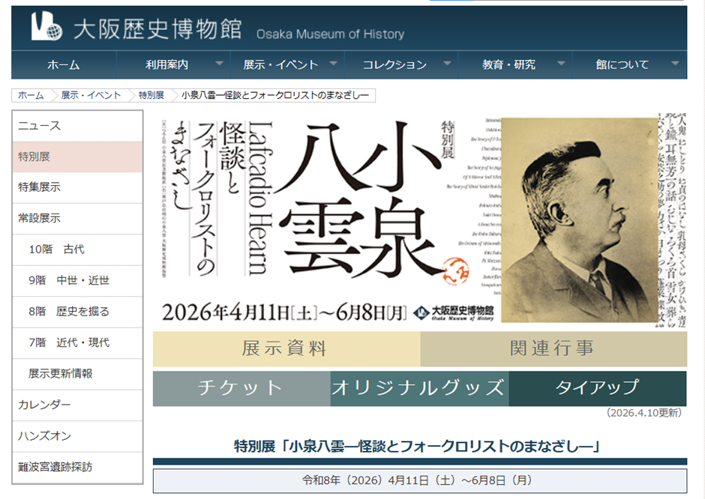Viewport: 705px width, 499px height.
Task: Click the museum logo on the banner
Action: coord(454,312)
